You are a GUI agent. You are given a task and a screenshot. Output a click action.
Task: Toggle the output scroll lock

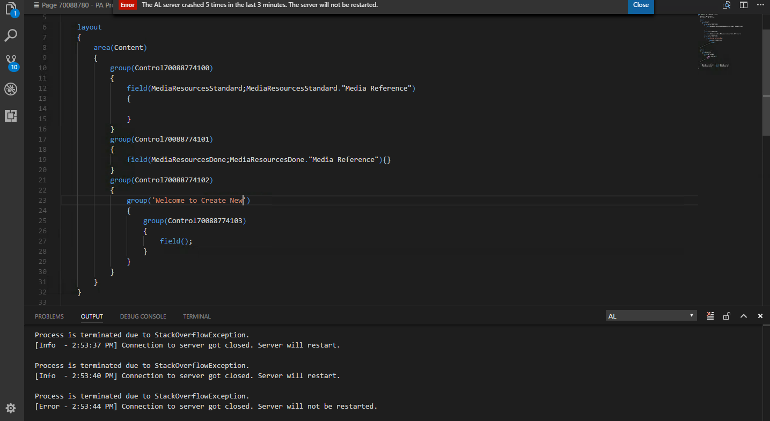727,316
